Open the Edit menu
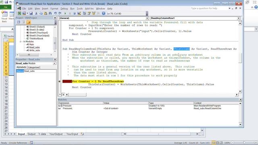Image resolution: width=258 pixels, height=145 pixels. 30,8
